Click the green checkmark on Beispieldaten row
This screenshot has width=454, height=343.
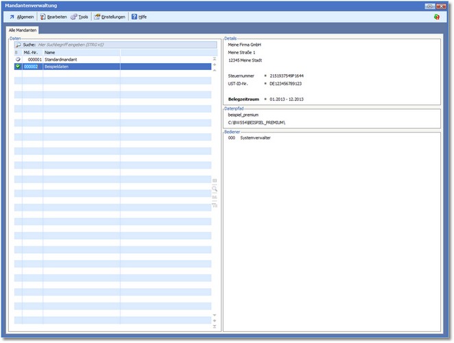(18, 67)
